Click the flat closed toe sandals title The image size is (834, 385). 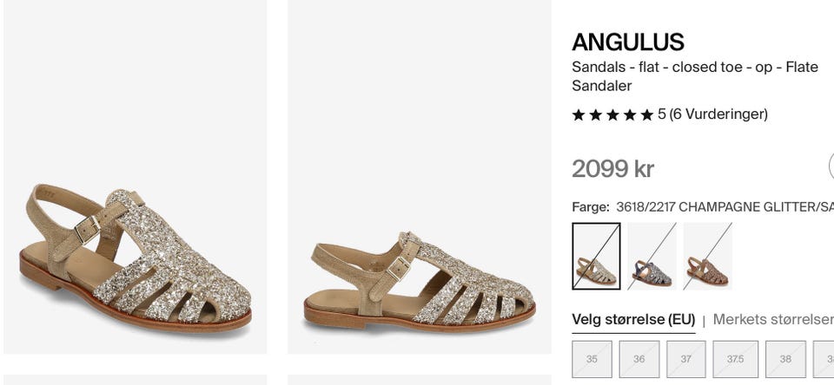[x=695, y=76]
